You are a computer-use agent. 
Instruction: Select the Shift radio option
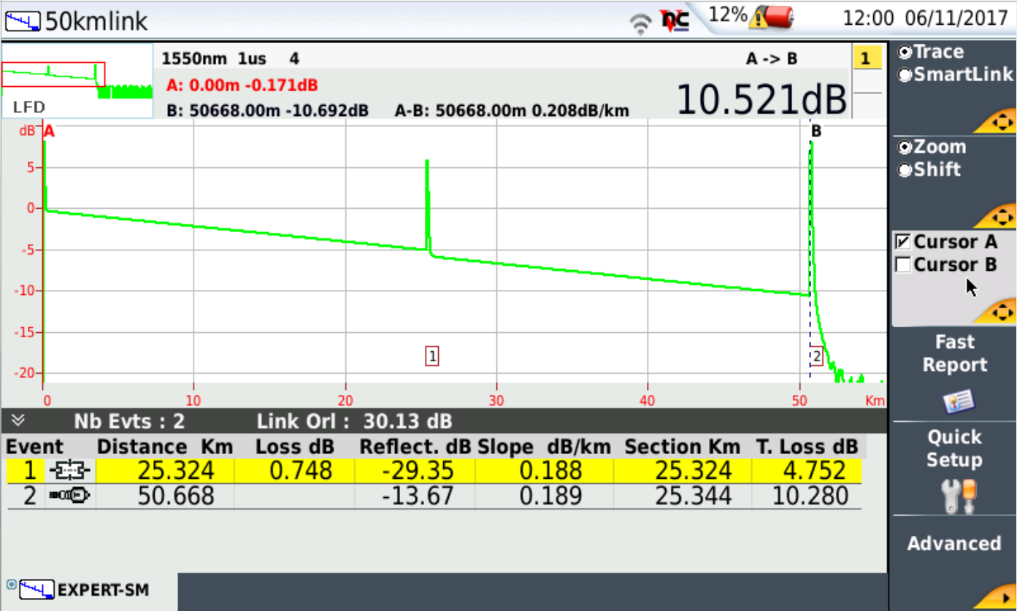click(905, 170)
